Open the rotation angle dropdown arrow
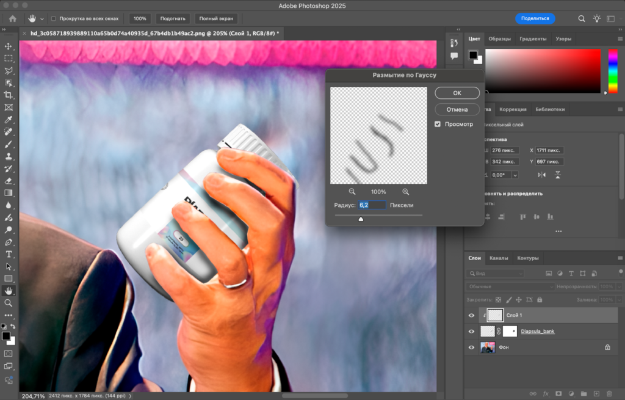Screen dimensions: 625x400 click(515, 175)
